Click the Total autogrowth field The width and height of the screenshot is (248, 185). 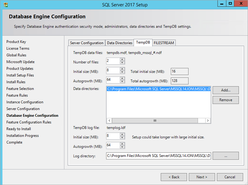tap(179, 81)
